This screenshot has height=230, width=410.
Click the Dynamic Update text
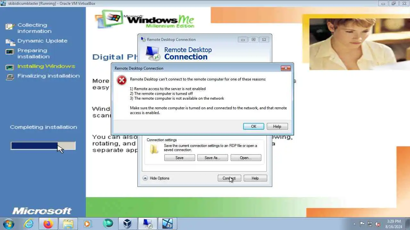pyautogui.click(x=42, y=41)
